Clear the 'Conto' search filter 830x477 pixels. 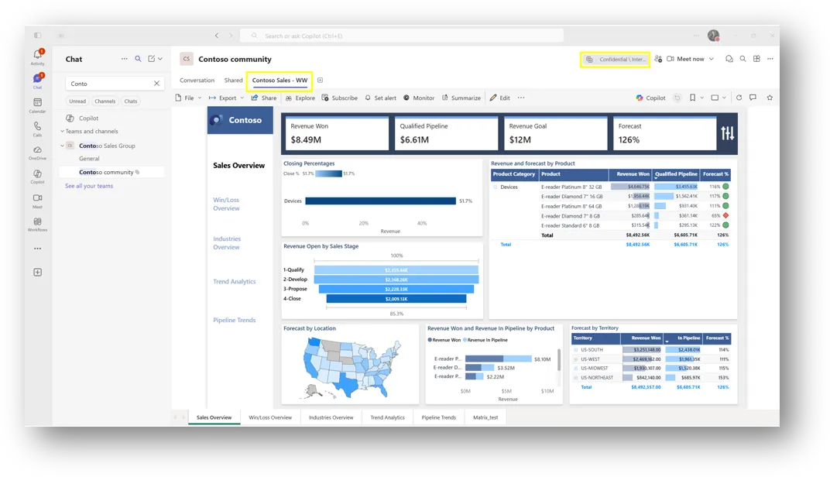click(156, 84)
